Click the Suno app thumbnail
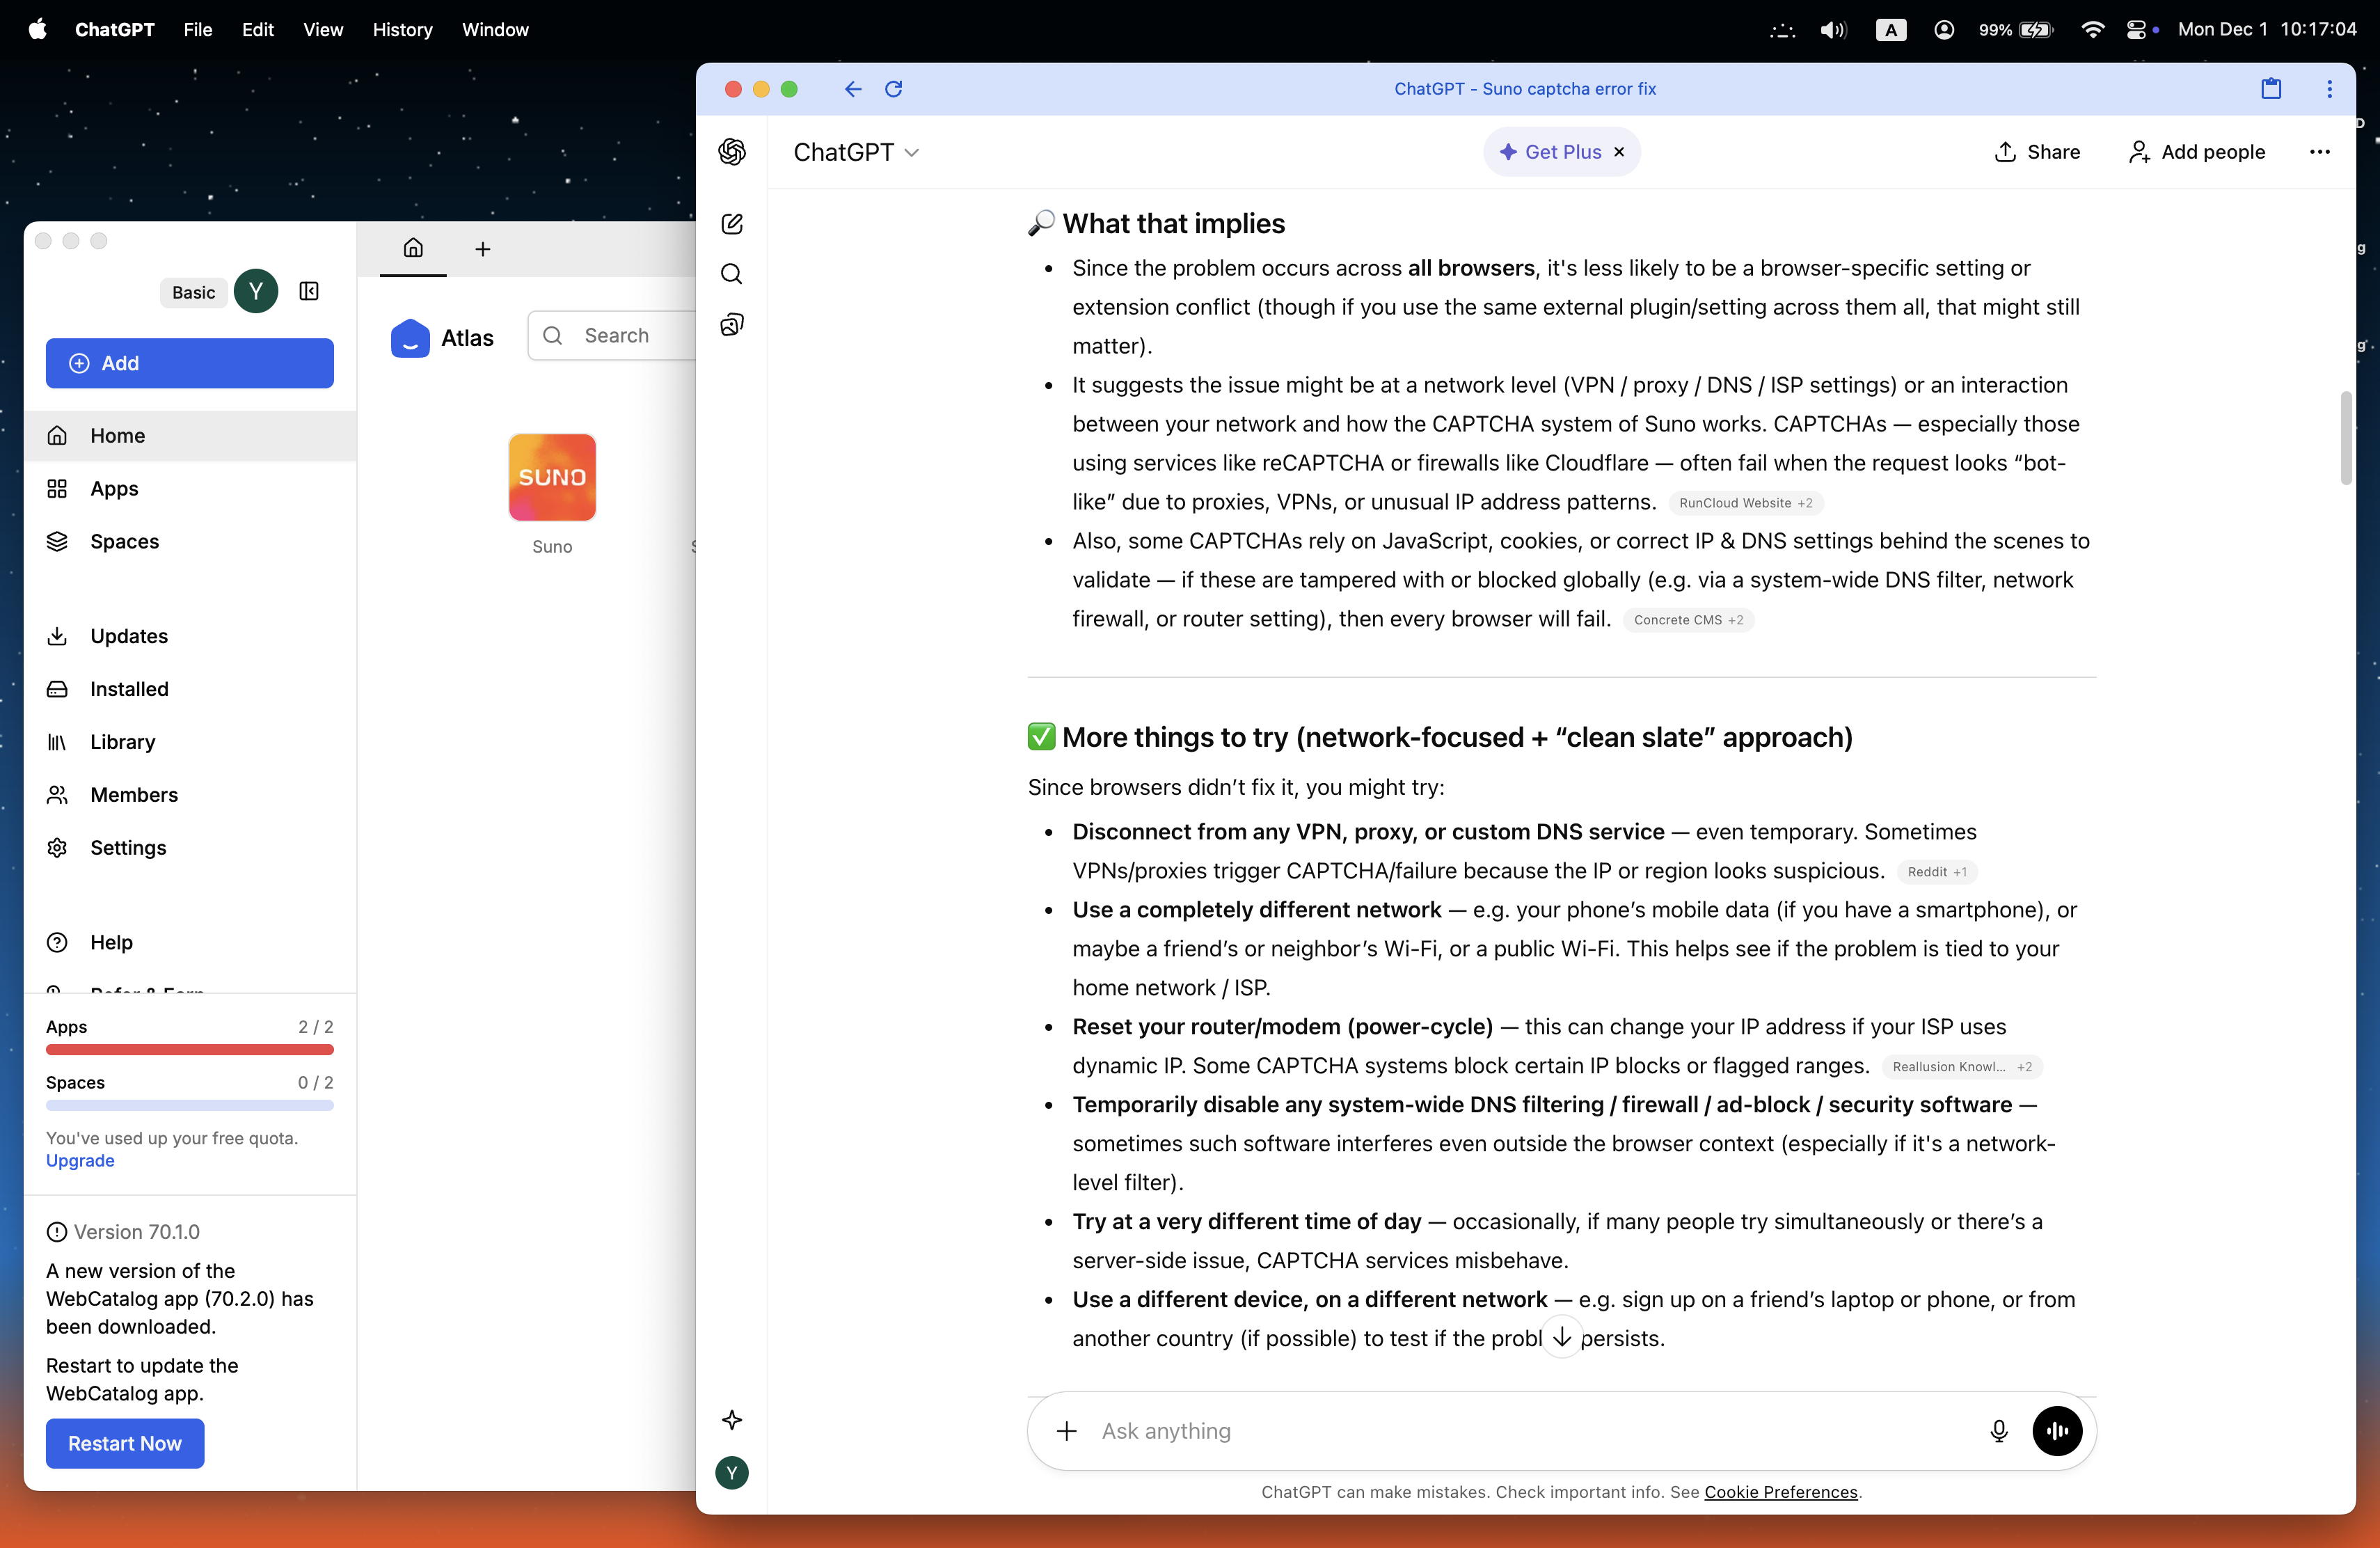The height and width of the screenshot is (1548, 2380). click(552, 477)
